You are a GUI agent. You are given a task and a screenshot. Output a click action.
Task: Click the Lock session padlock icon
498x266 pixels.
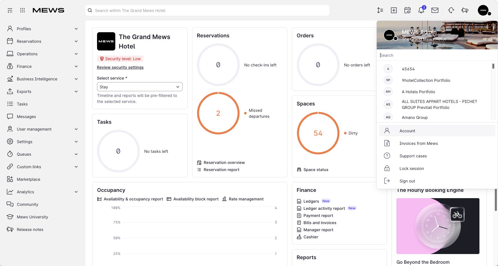click(x=387, y=168)
